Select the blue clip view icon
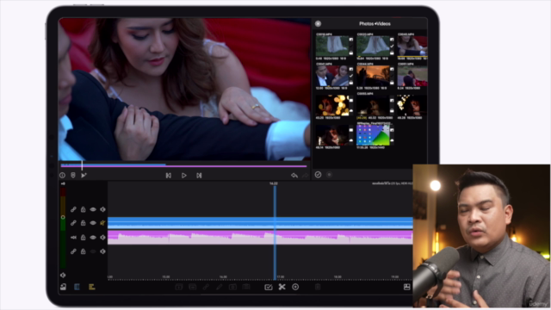The image size is (551, 310). pyautogui.click(x=77, y=287)
